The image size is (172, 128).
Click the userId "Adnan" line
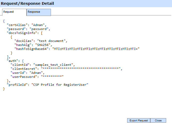pos(37,73)
